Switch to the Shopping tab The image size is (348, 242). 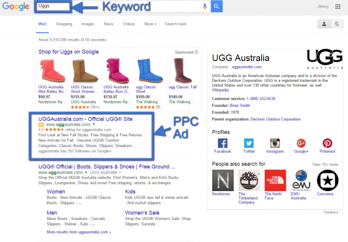coord(64,24)
